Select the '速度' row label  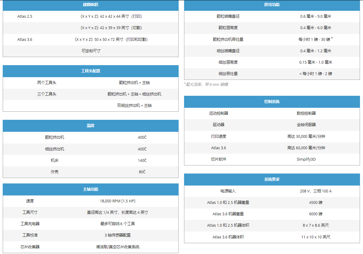tap(30, 201)
